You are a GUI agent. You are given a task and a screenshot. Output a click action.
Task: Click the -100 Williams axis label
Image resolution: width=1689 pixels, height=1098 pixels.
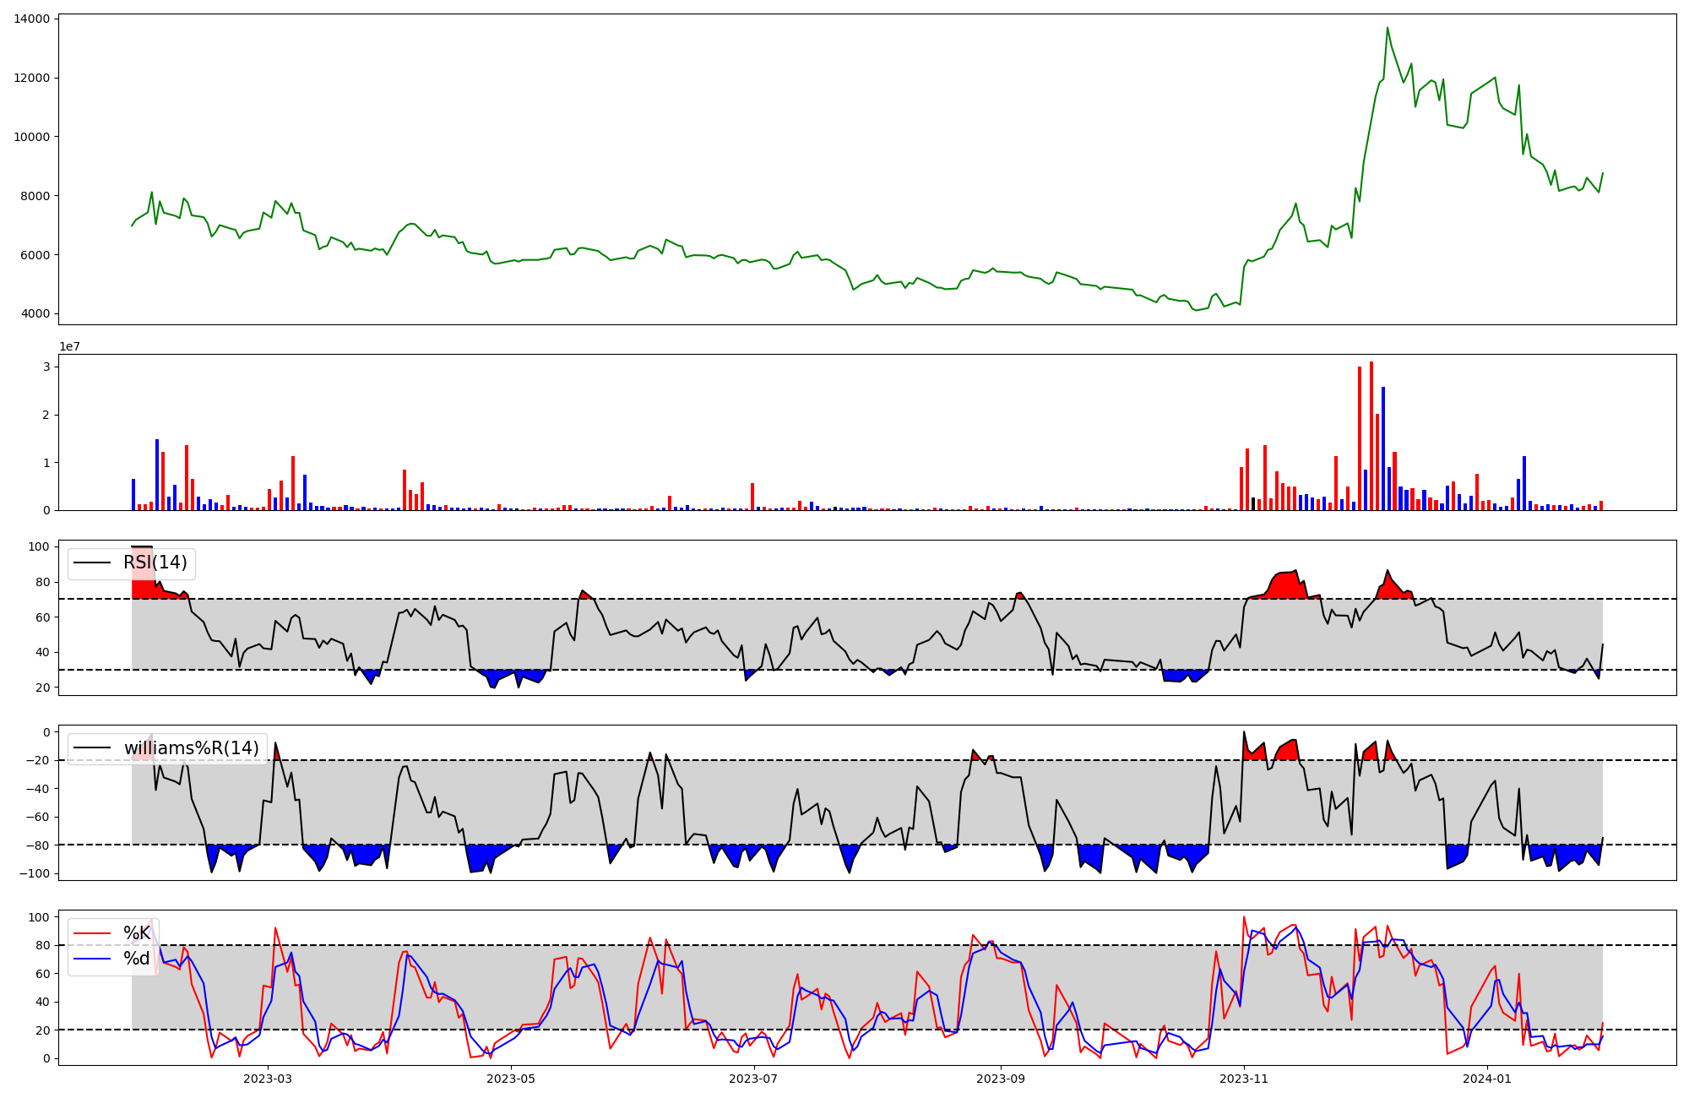[x=34, y=873]
